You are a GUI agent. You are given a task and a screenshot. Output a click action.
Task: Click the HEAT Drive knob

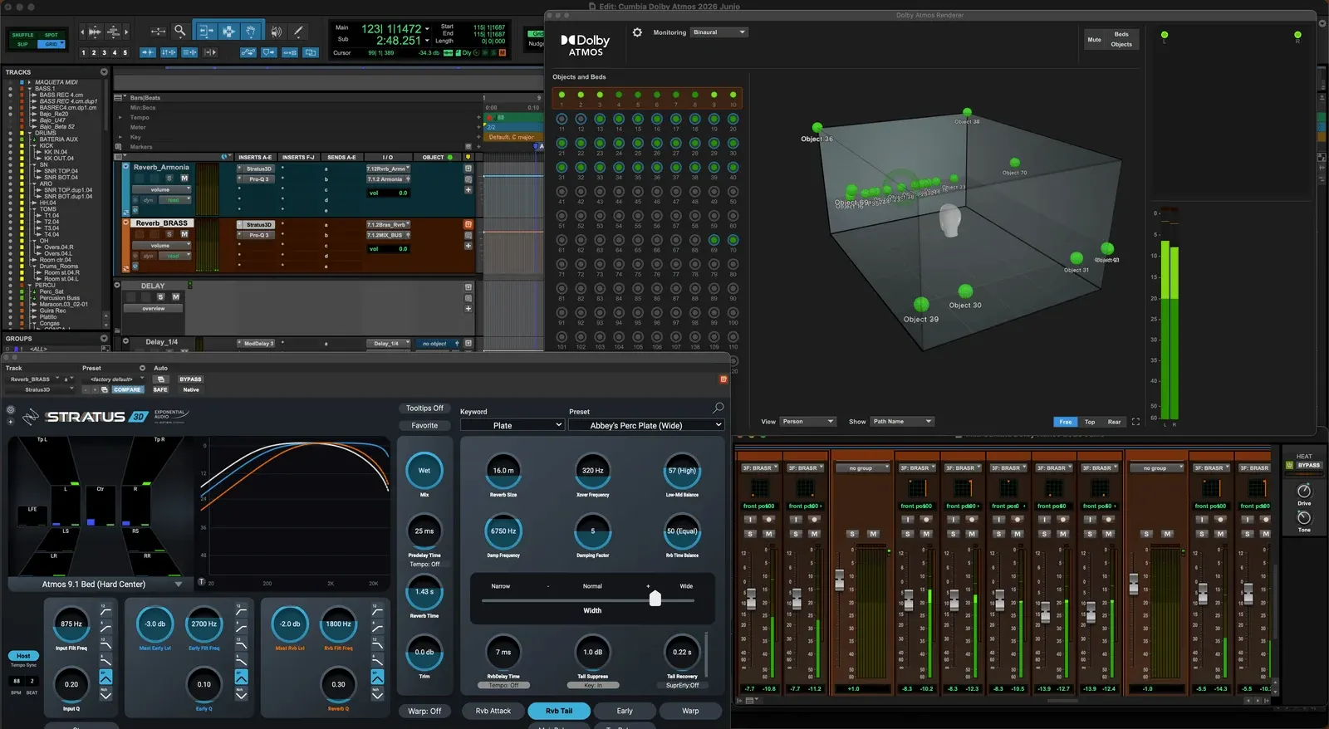pyautogui.click(x=1304, y=492)
